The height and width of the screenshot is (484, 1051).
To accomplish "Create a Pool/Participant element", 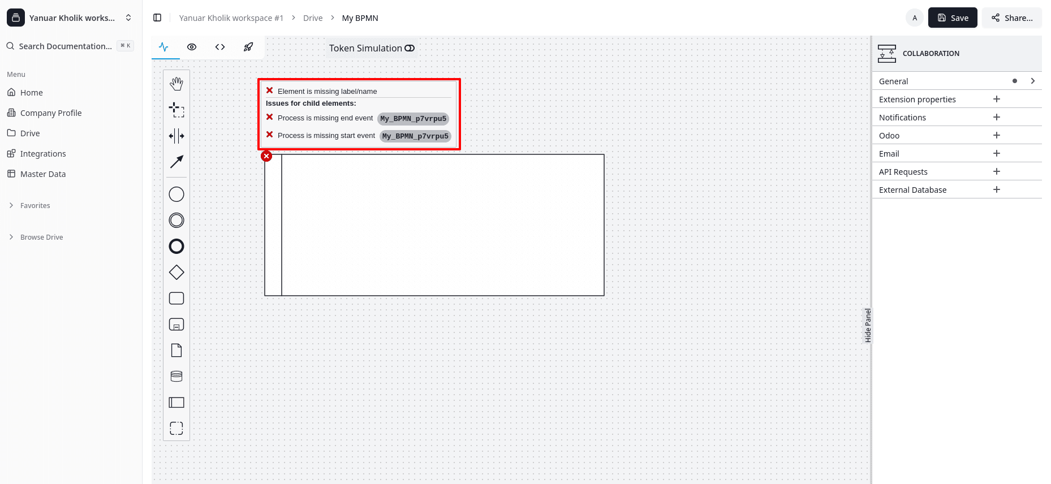I will [x=176, y=403].
